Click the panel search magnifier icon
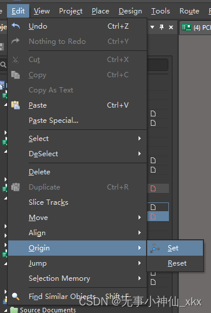Viewport: 211px width, 313px height. click(x=3, y=65)
